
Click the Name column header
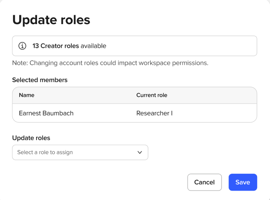pyautogui.click(x=26, y=95)
